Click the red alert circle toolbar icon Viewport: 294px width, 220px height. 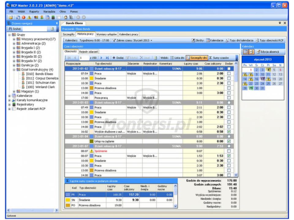(24, 17)
